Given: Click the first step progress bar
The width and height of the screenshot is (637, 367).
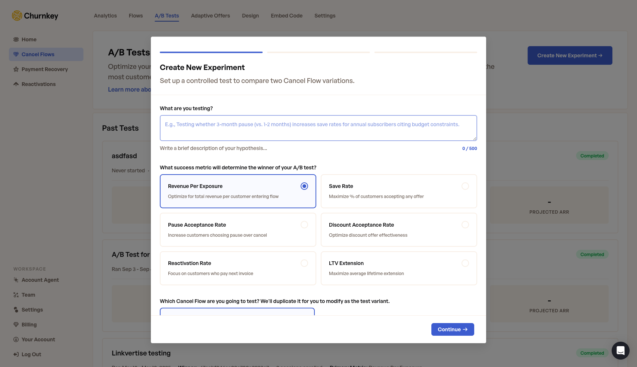Looking at the screenshot, I should (211, 52).
